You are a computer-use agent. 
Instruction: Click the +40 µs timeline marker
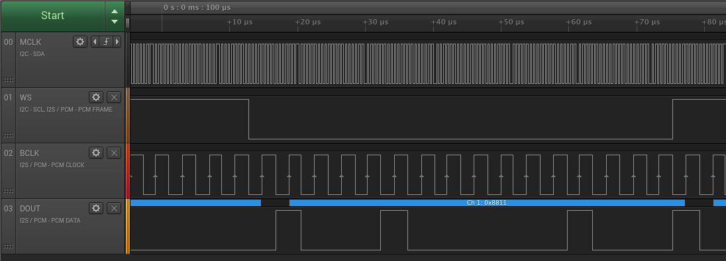point(444,22)
